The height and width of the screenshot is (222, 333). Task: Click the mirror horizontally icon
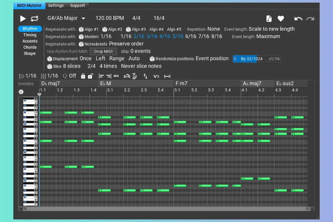(x=127, y=76)
